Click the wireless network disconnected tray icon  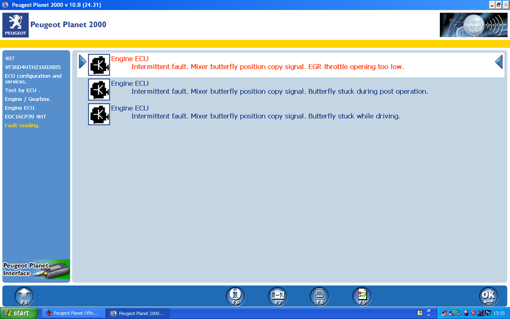(452, 313)
